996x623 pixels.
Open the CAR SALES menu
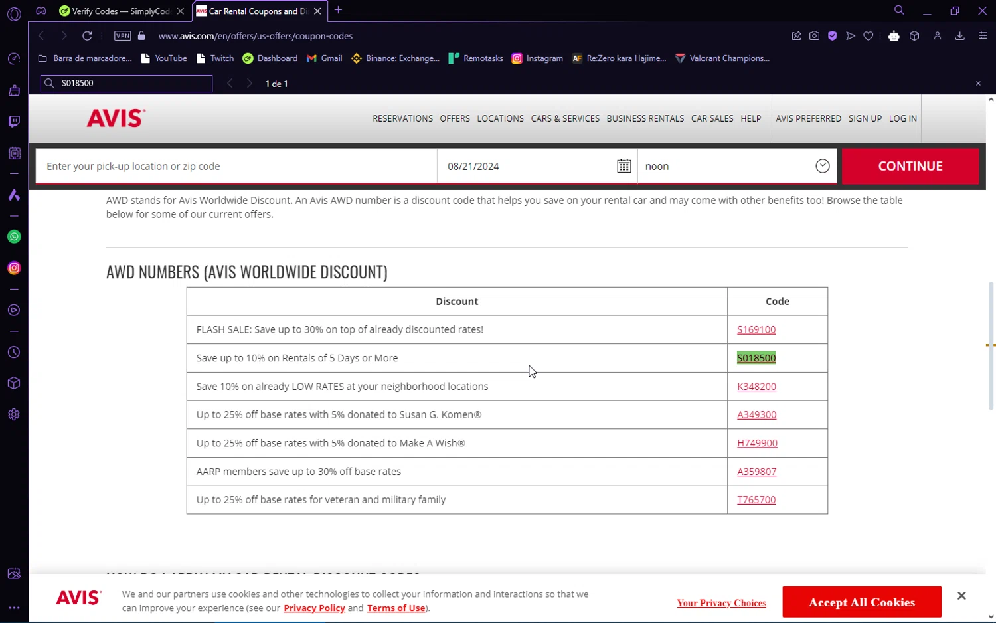[x=712, y=118]
